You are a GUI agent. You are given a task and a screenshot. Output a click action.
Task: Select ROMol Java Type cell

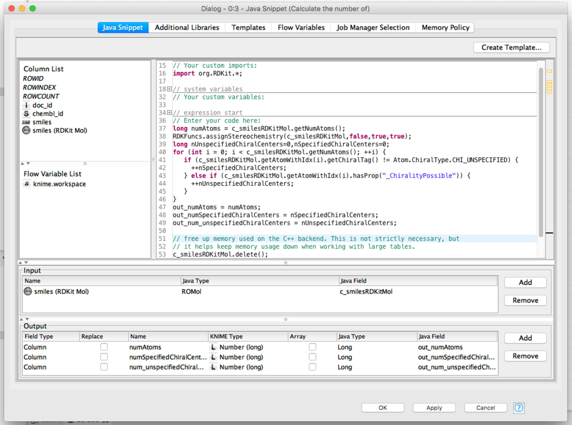259,291
